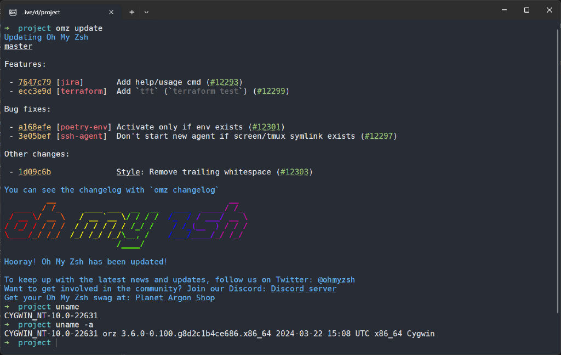Open pull request #12303 link

pyautogui.click(x=294, y=172)
